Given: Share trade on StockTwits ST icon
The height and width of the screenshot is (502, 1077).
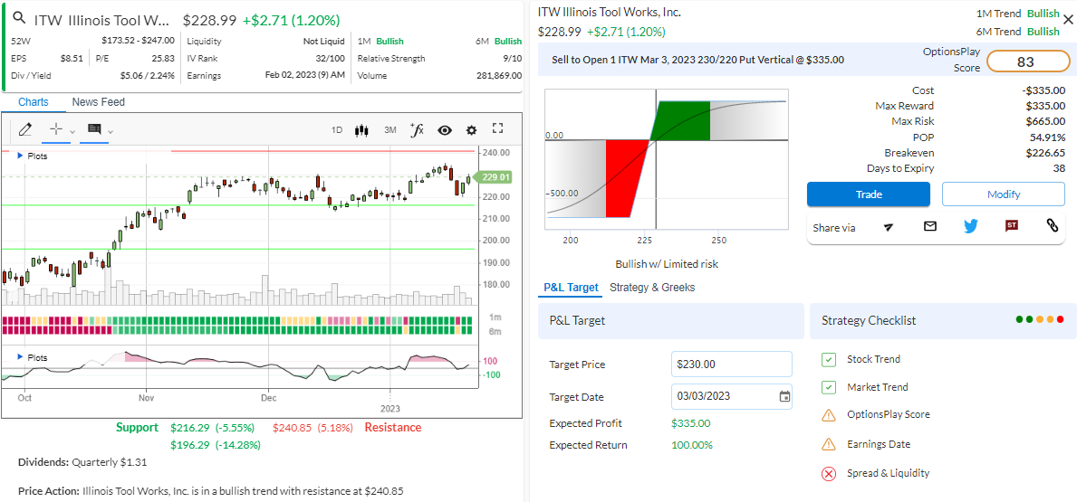Looking at the screenshot, I should coord(1011,225).
